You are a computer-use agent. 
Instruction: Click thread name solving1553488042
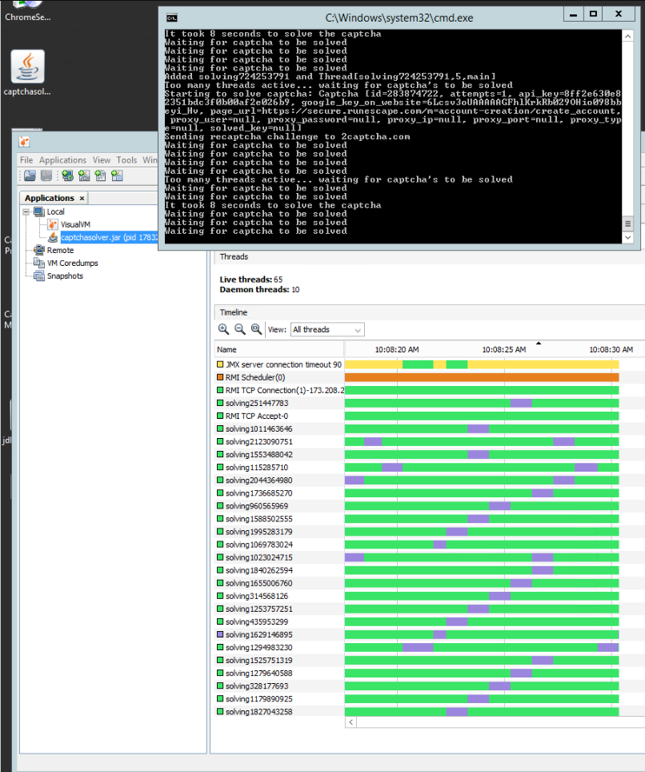[258, 454]
